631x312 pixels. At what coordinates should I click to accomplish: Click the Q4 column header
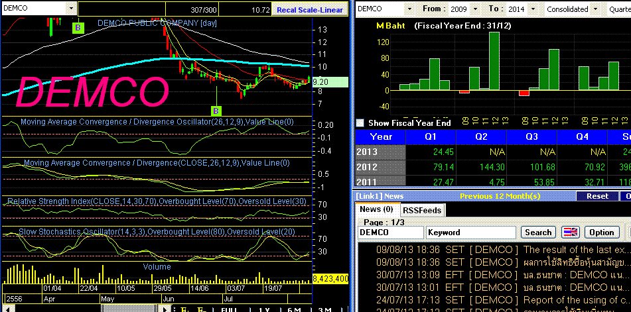pyautogui.click(x=582, y=137)
